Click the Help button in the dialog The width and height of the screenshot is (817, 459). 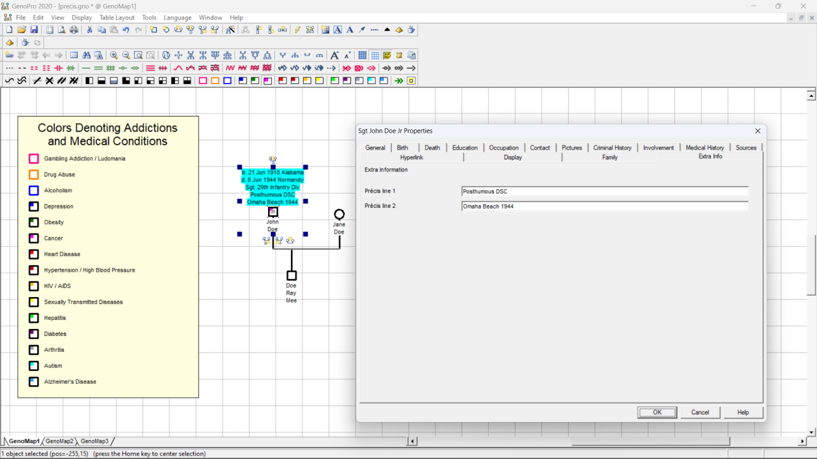coord(743,412)
